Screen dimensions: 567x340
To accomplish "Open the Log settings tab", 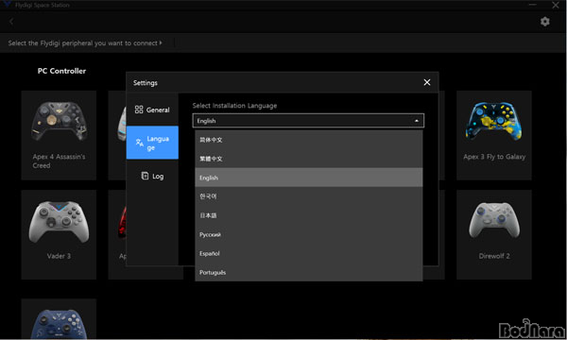I will pyautogui.click(x=152, y=176).
